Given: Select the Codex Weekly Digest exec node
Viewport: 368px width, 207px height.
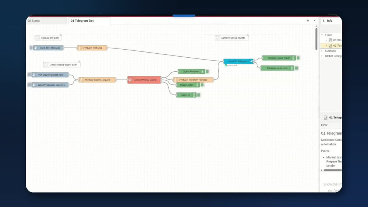Looking at the screenshot, I should click(144, 80).
